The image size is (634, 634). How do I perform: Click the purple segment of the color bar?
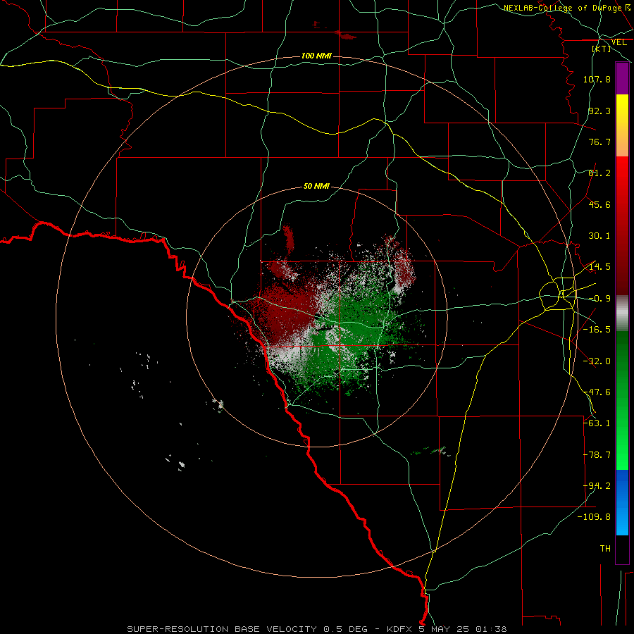tap(622, 79)
